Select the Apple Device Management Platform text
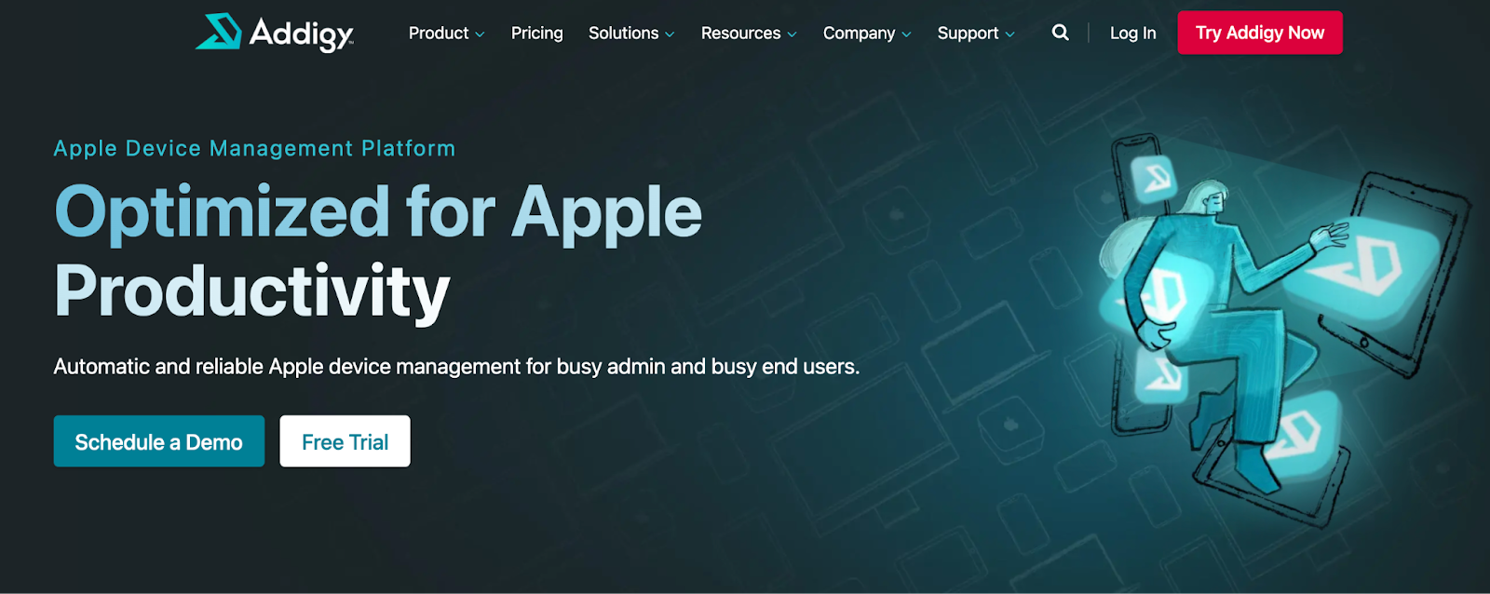This screenshot has height=594, width=1490. (x=254, y=148)
